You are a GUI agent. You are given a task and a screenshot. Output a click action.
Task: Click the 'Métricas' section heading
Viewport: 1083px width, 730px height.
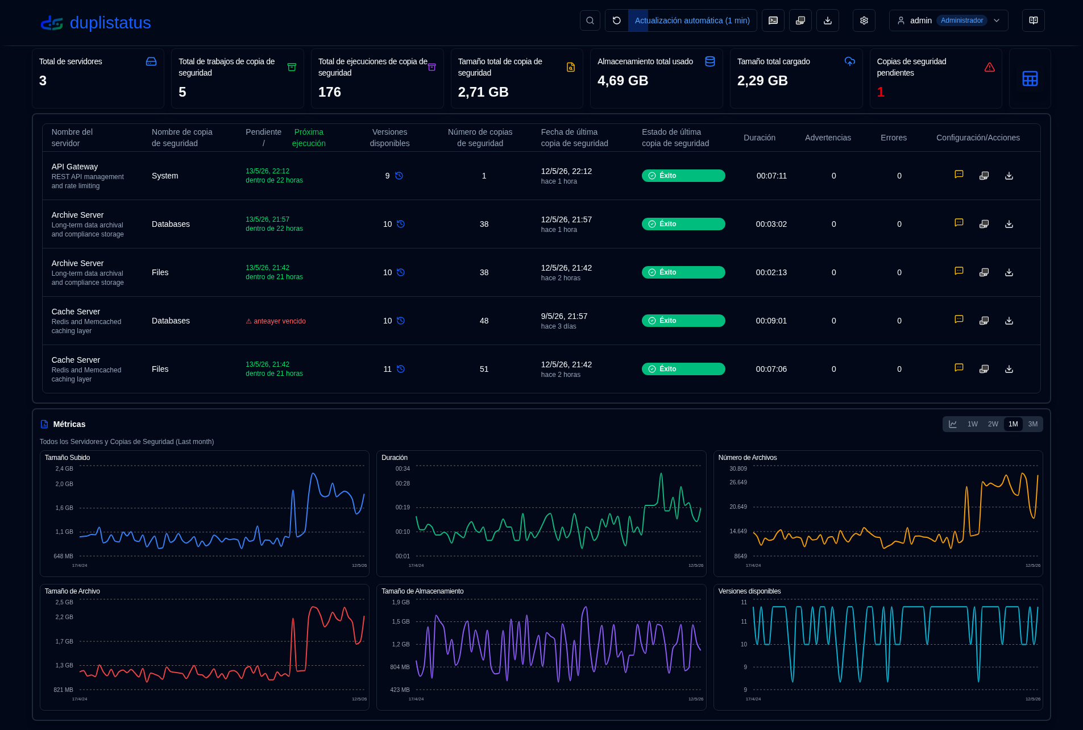(69, 424)
